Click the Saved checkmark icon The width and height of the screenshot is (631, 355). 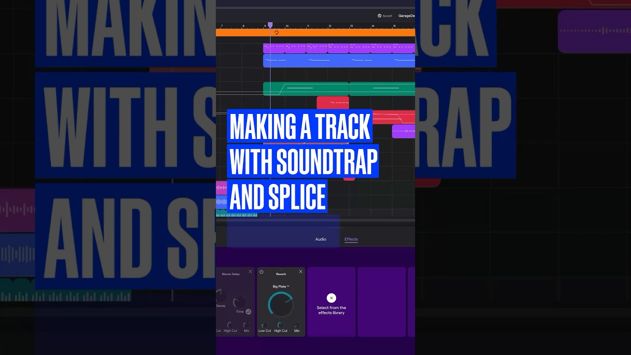(380, 16)
